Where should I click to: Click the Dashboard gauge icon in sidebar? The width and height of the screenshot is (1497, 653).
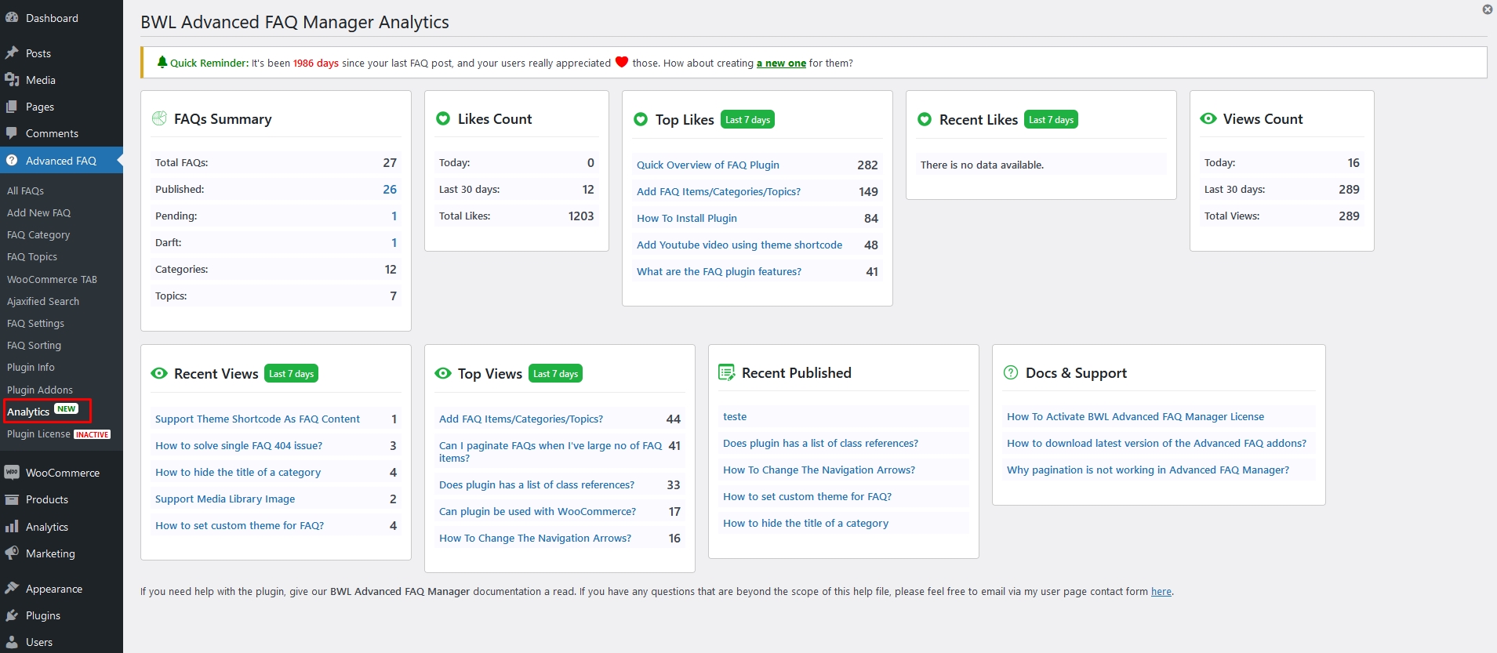[12, 18]
